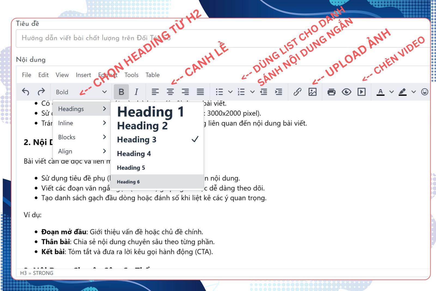Open the Edit menu

point(43,75)
